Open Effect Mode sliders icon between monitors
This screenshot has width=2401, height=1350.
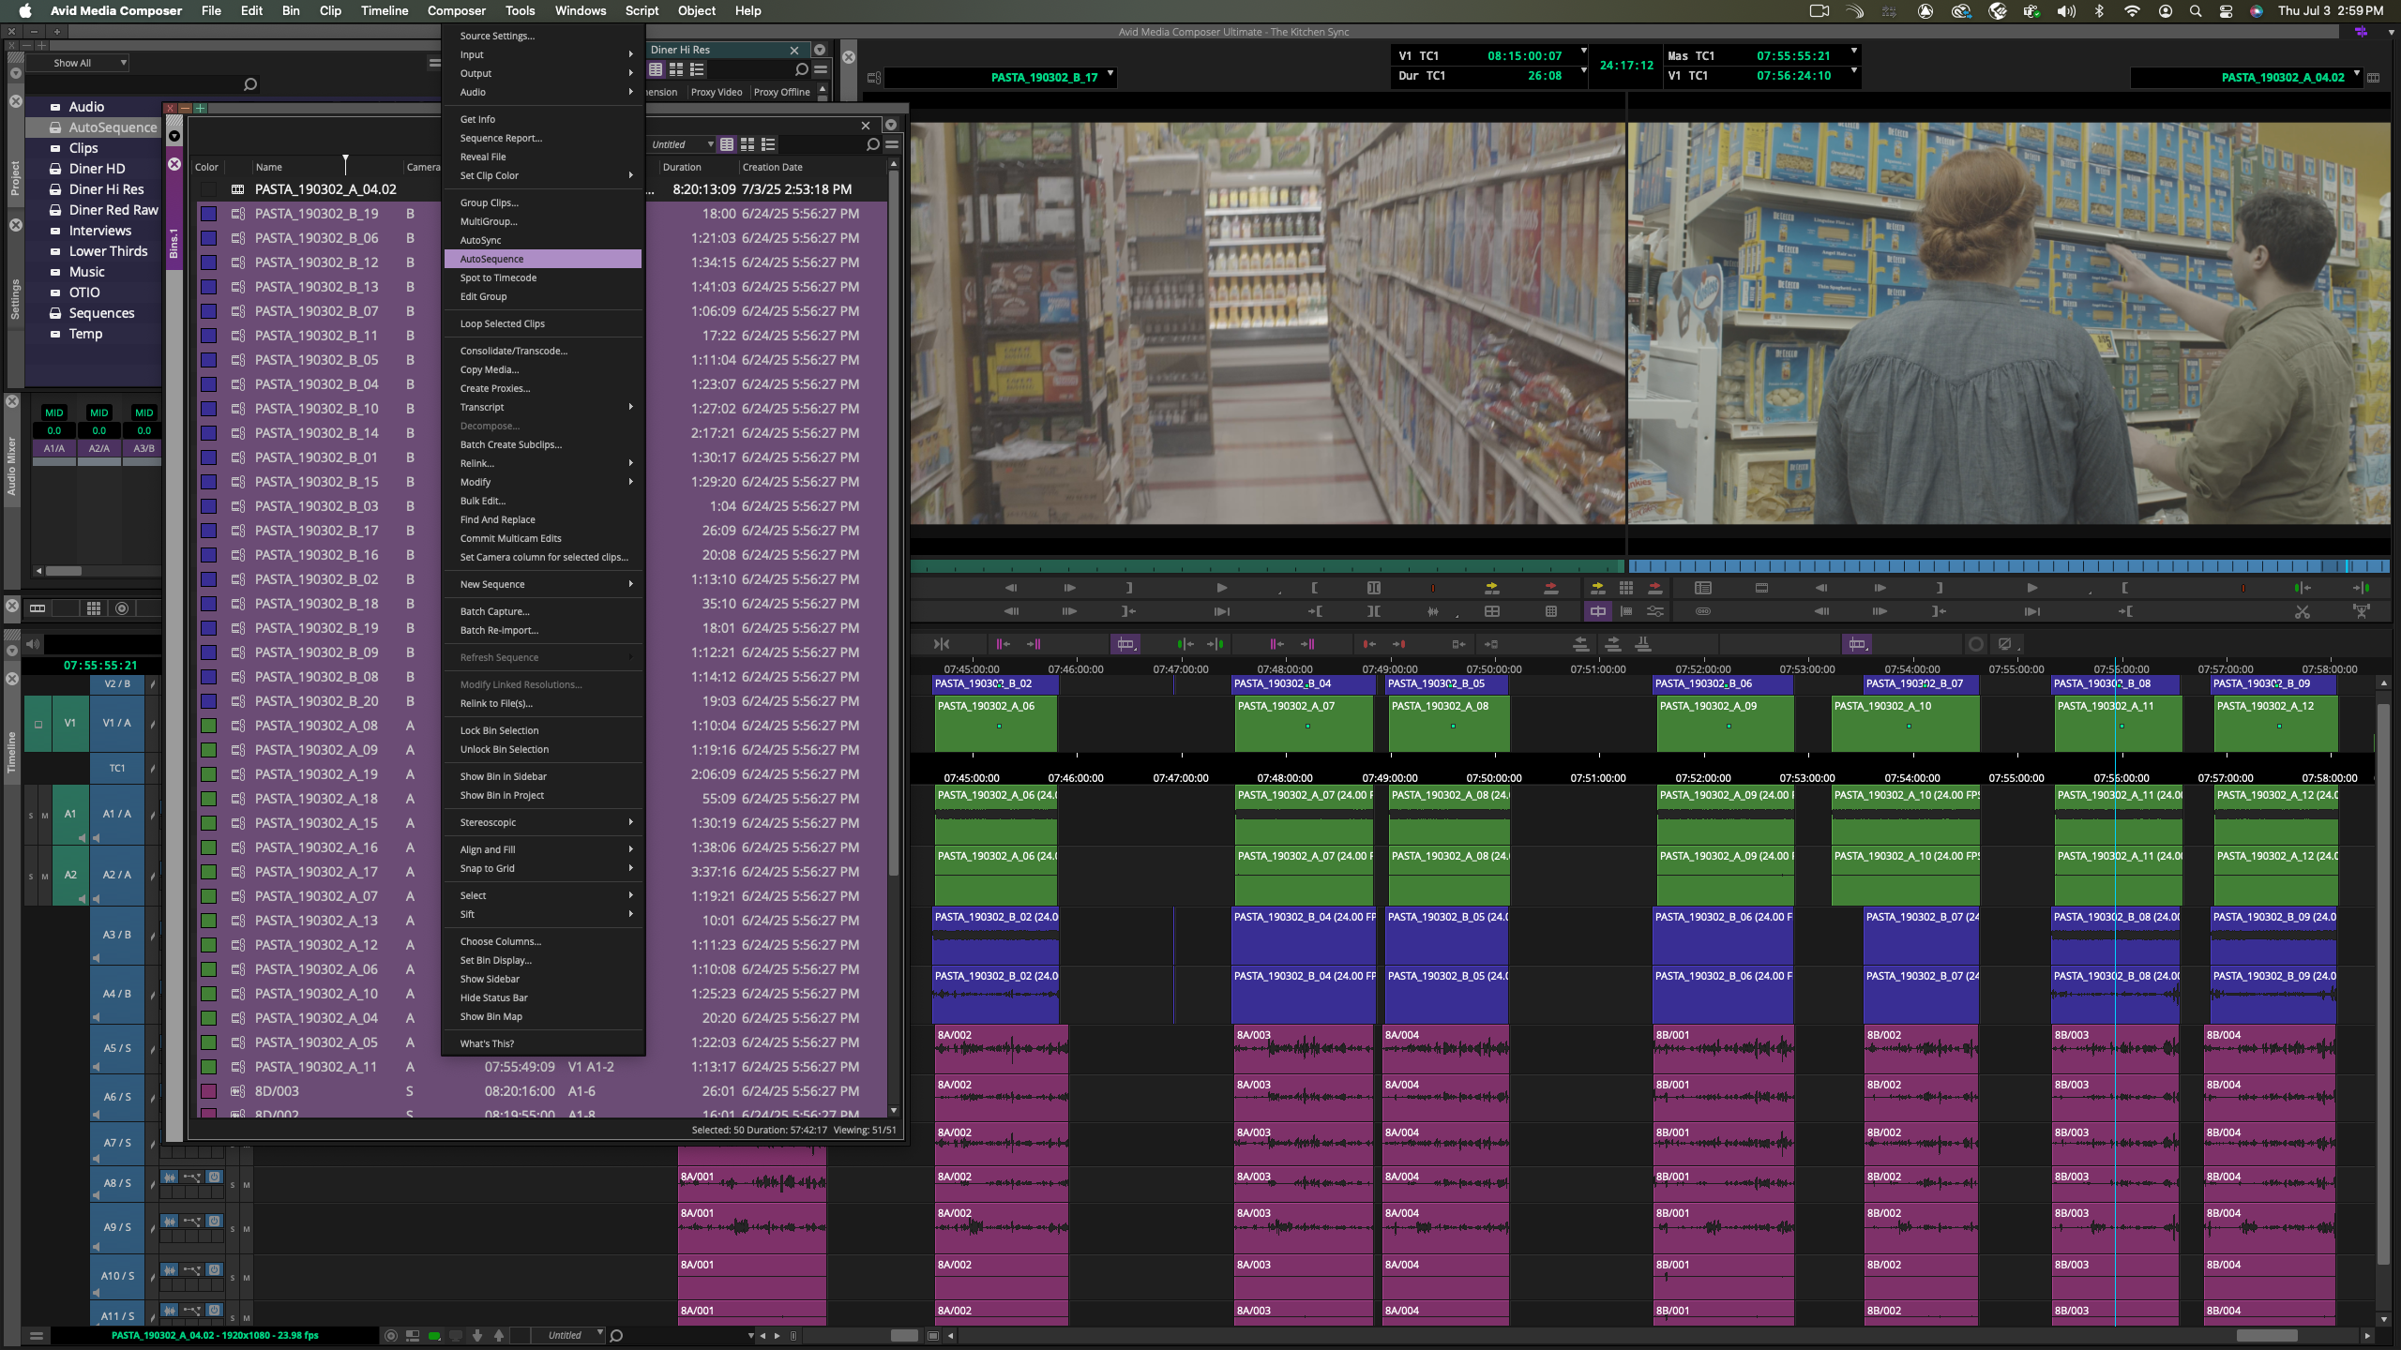coord(1655,611)
